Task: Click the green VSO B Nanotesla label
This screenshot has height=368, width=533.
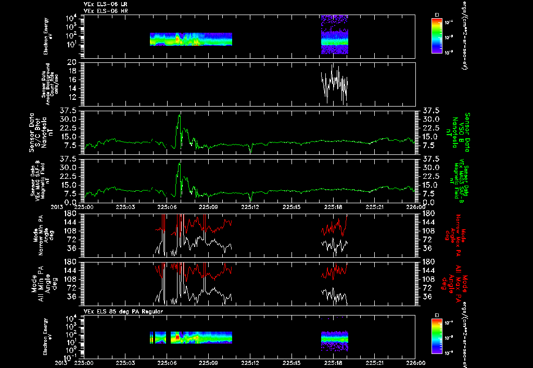Action: tap(459, 133)
